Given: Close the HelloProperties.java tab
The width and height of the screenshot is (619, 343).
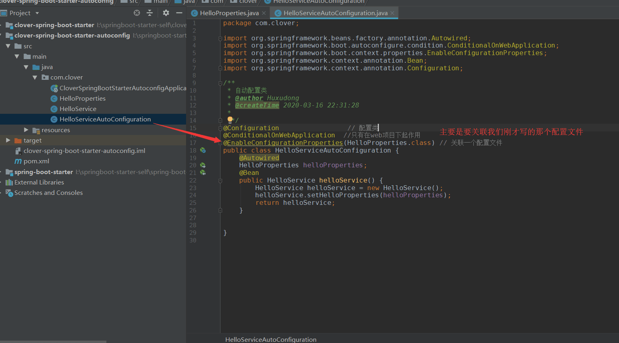Looking at the screenshot, I should [x=264, y=13].
